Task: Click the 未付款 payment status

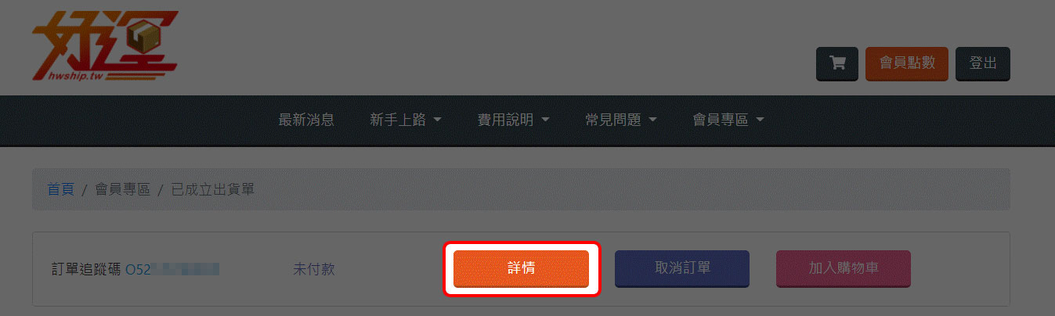Action: (x=314, y=269)
